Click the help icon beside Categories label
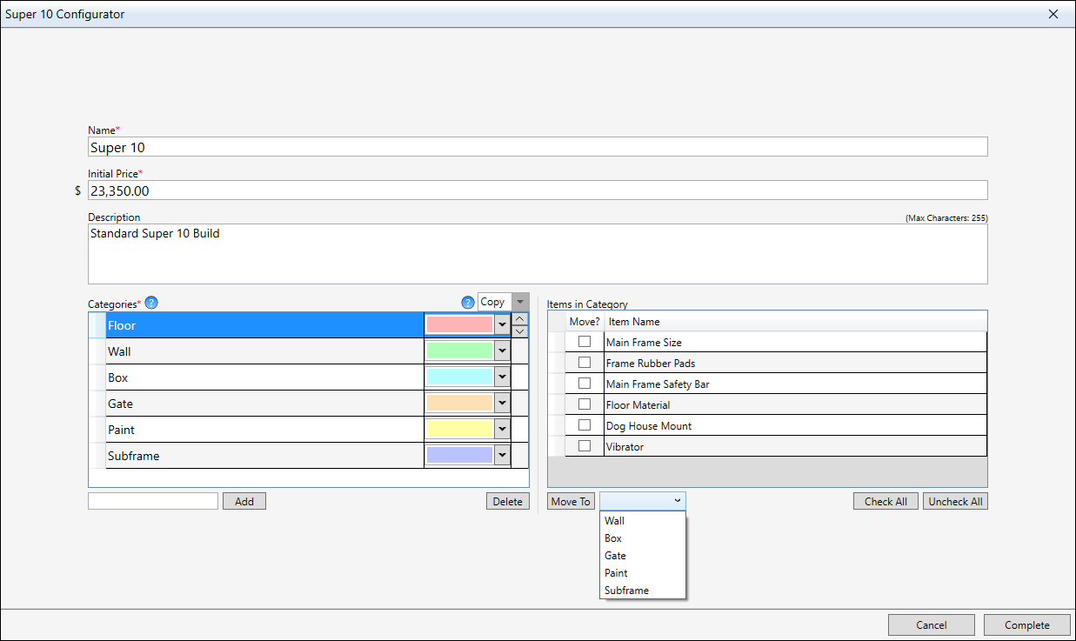 (x=151, y=303)
